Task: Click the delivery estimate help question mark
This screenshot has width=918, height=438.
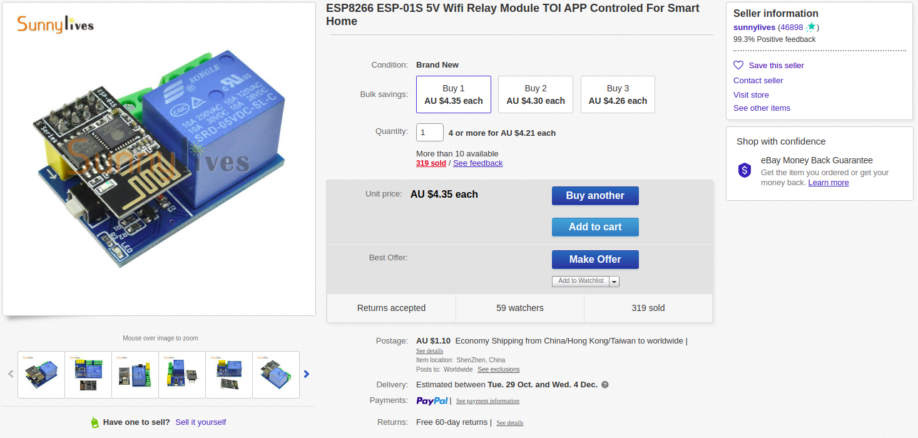Action: click(x=605, y=385)
